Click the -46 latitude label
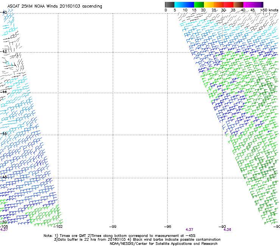Screen dimensions: 280x246 pos(3,134)
